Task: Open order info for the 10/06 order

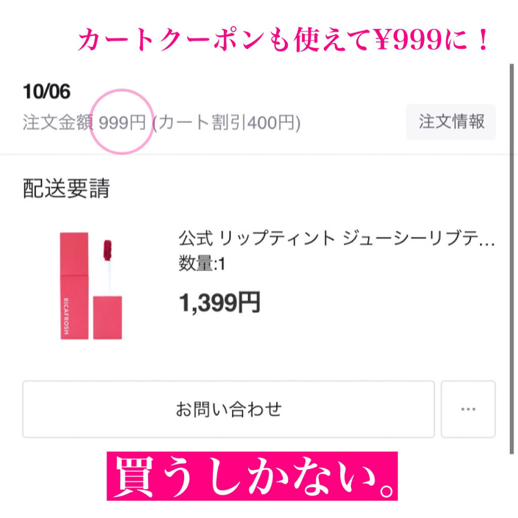Action: coord(451,121)
